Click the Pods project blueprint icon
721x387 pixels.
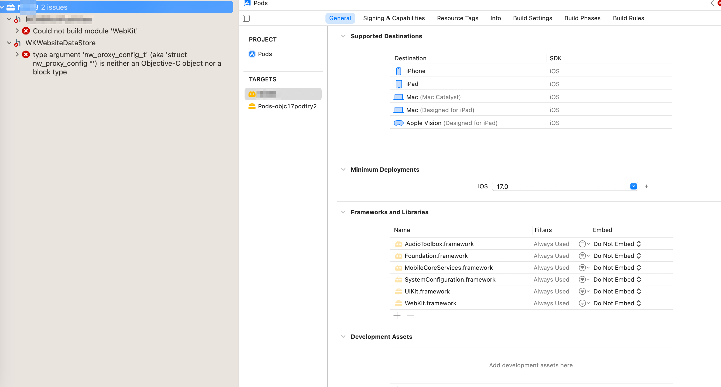(252, 54)
